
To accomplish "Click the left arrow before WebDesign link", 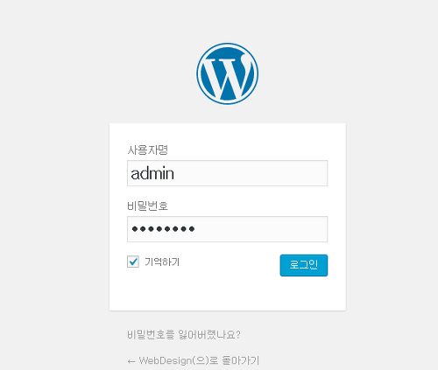I will click(x=131, y=361).
